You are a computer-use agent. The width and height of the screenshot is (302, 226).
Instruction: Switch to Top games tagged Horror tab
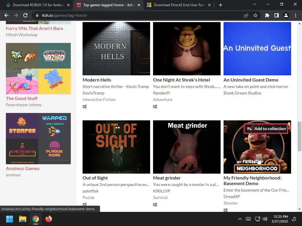[108, 5]
